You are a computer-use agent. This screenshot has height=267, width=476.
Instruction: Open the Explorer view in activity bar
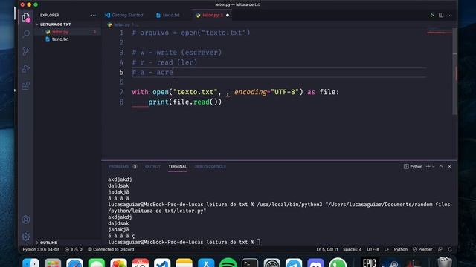point(26,17)
